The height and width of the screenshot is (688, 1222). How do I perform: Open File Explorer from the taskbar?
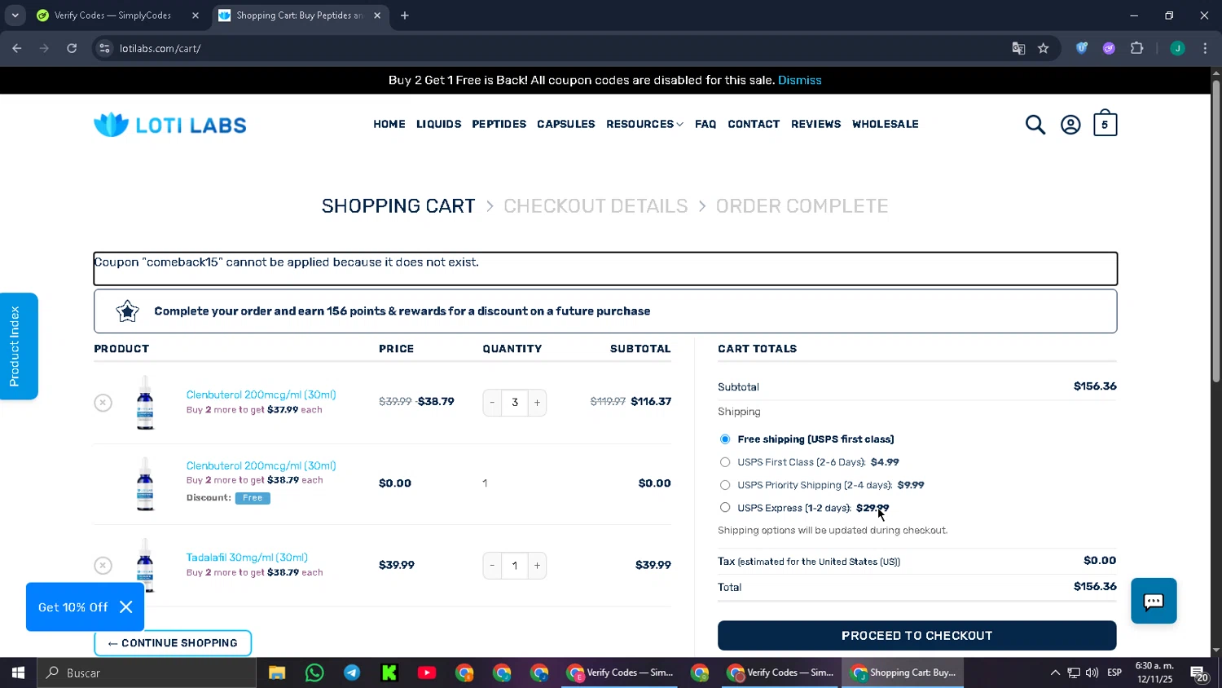pyautogui.click(x=277, y=673)
